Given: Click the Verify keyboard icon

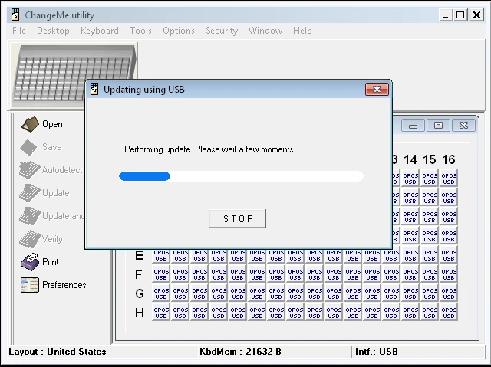Looking at the screenshot, I should [29, 239].
